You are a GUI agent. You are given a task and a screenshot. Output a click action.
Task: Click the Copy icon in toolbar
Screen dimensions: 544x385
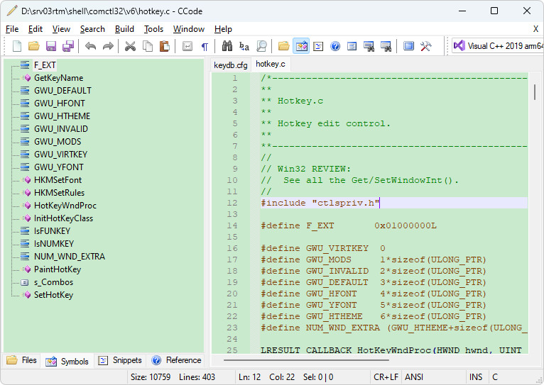coord(148,46)
